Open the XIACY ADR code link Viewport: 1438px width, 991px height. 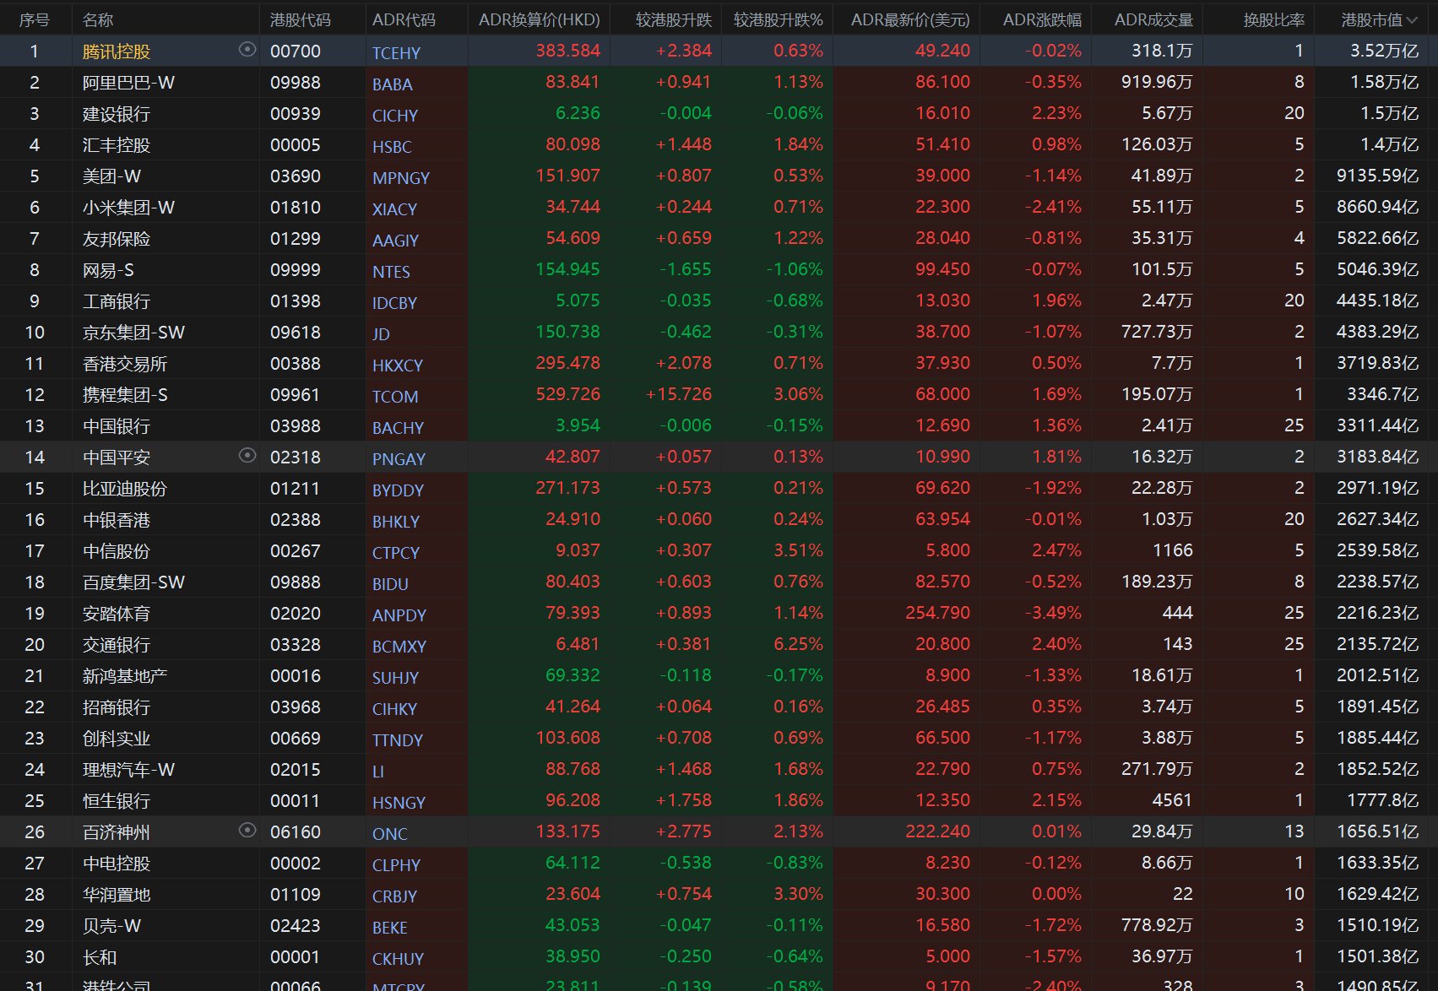(x=395, y=209)
